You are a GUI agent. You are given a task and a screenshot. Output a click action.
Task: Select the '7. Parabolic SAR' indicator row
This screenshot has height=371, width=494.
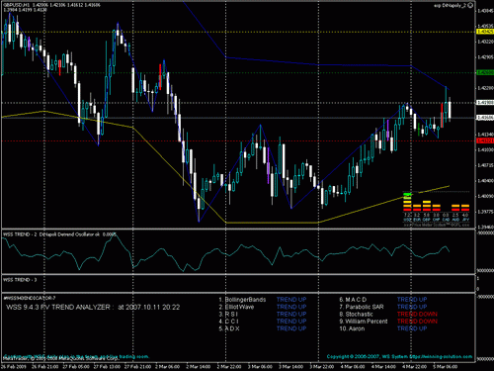pos(383,307)
